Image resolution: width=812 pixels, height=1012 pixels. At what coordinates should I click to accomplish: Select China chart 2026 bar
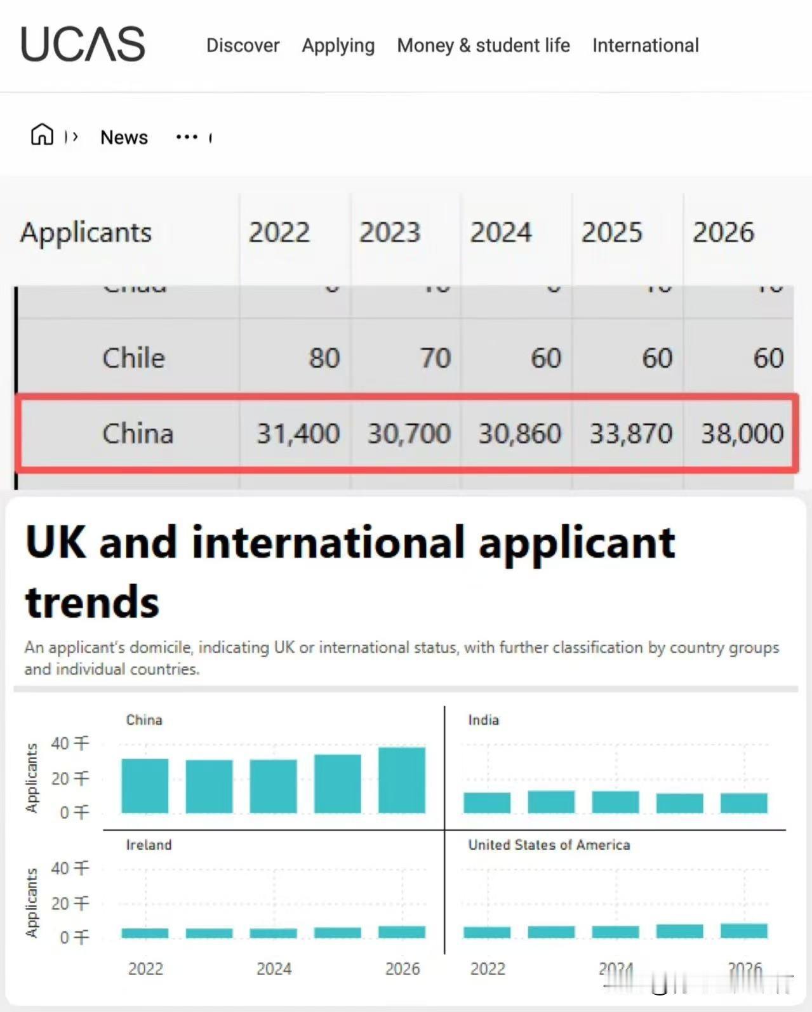[402, 780]
